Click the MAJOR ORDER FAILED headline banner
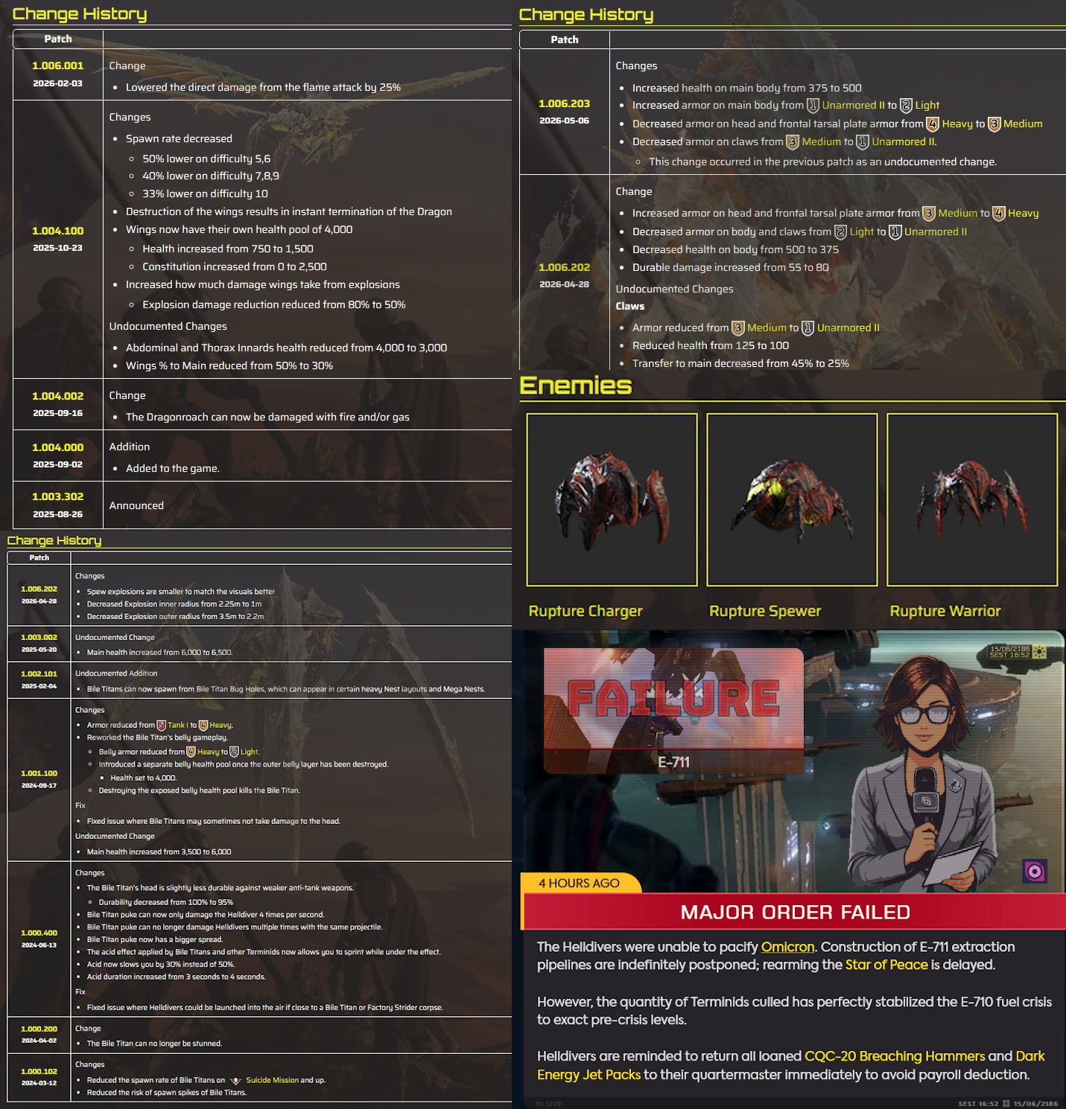This screenshot has width=1066, height=1109. (795, 912)
